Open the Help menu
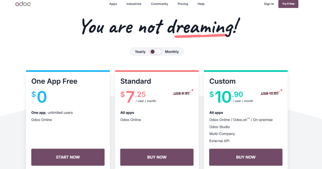Screen dimensions: 322x169 click(201, 4)
